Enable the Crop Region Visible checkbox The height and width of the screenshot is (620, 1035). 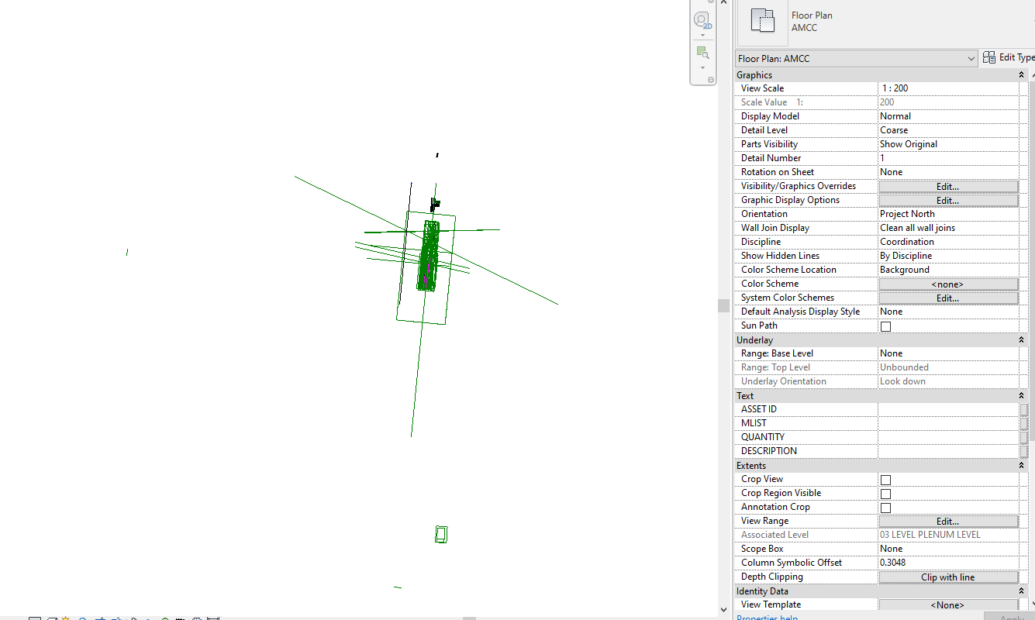point(885,493)
